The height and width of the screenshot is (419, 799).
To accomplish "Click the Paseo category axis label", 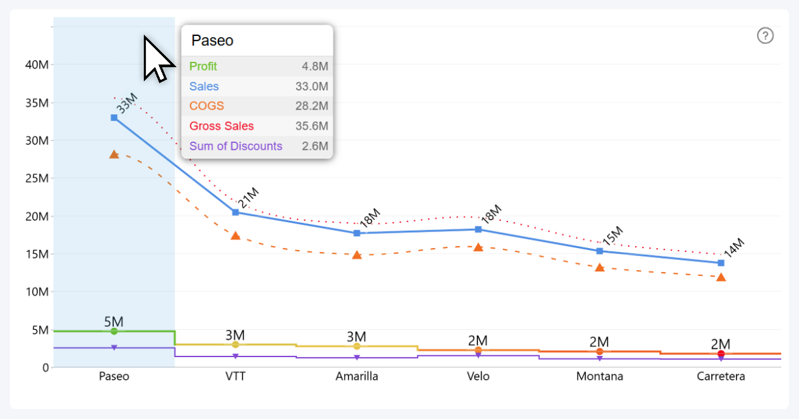I will tap(114, 376).
